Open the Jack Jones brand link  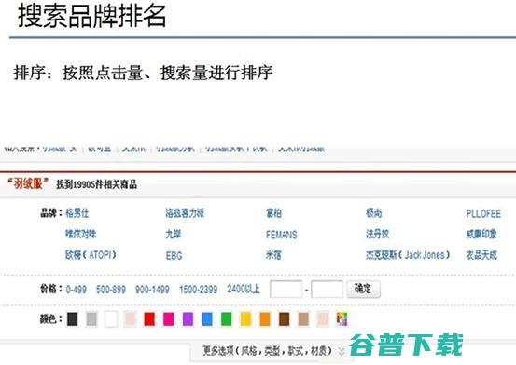click(x=408, y=255)
